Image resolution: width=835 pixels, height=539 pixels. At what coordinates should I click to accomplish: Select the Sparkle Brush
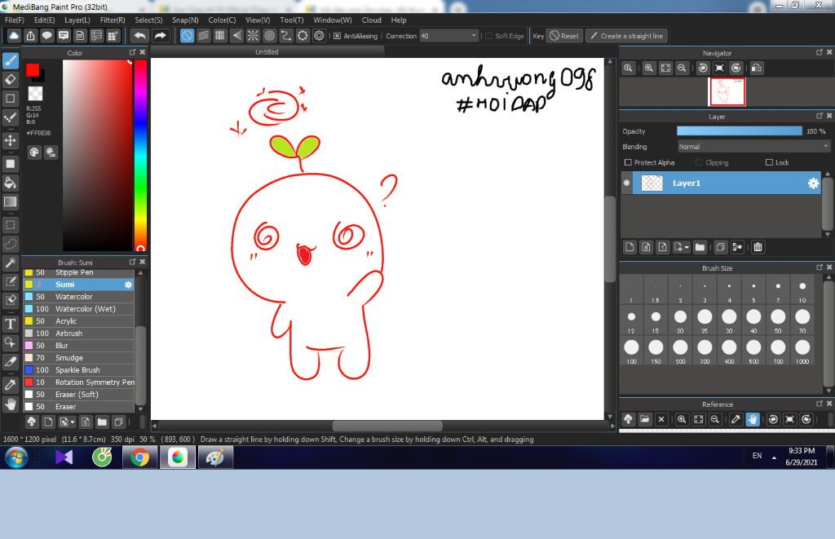(x=78, y=370)
